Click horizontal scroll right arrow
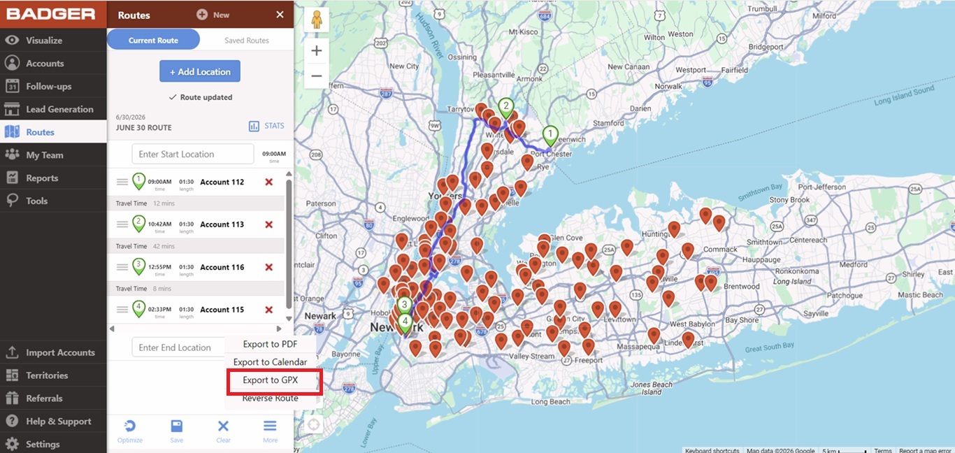The image size is (955, 453). [x=279, y=329]
